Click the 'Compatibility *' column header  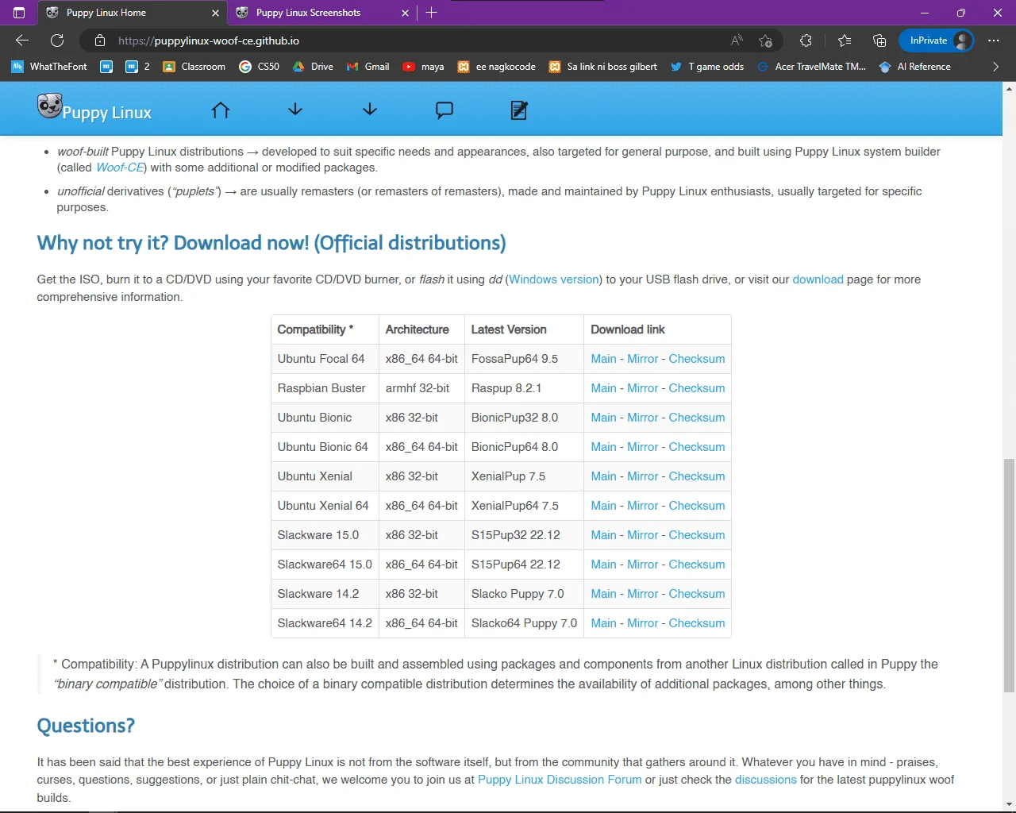click(x=325, y=329)
